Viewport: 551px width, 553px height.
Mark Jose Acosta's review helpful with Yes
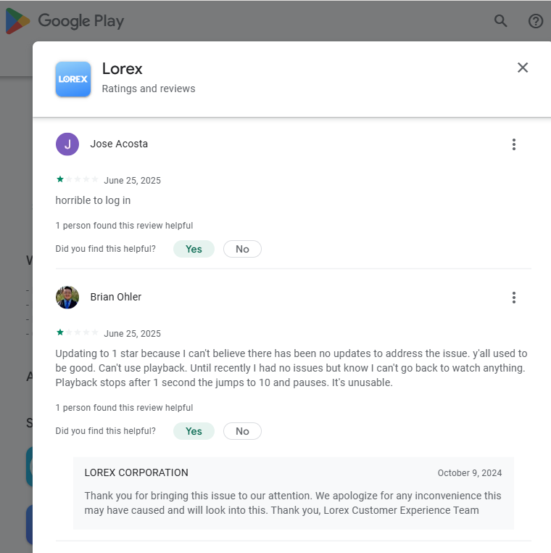(194, 249)
